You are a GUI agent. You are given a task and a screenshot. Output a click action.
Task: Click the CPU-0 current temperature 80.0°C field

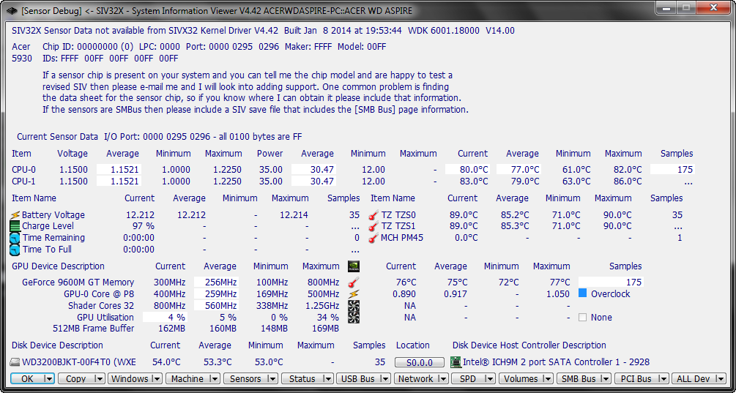[467, 170]
